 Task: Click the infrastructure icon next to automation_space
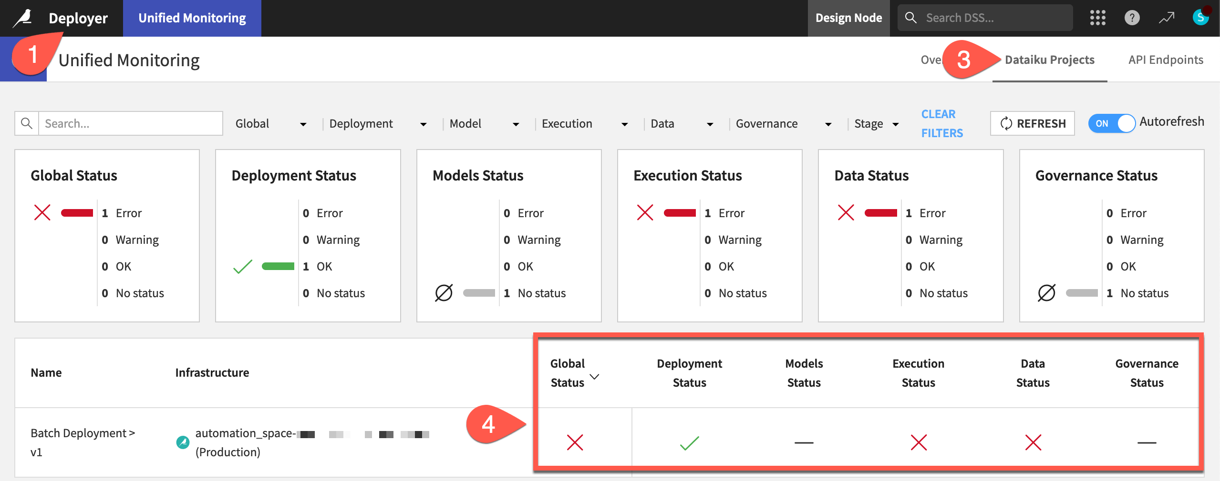pos(183,442)
